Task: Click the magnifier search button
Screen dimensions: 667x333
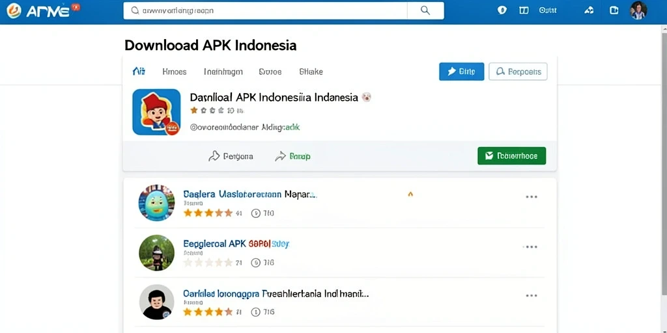Action: click(x=425, y=10)
